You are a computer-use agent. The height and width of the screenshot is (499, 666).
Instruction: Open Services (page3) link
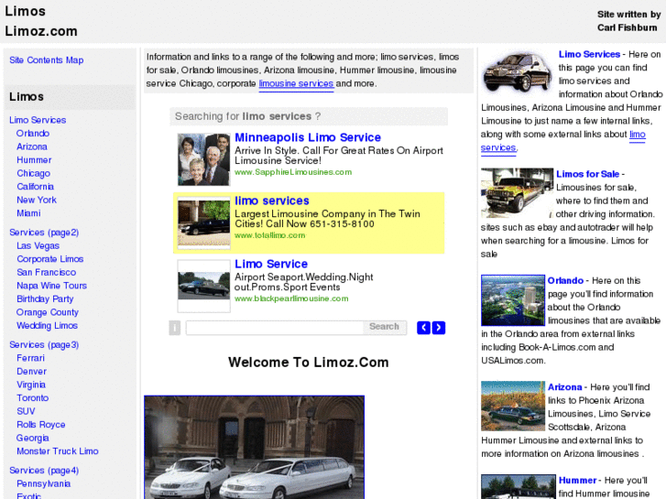point(44,344)
